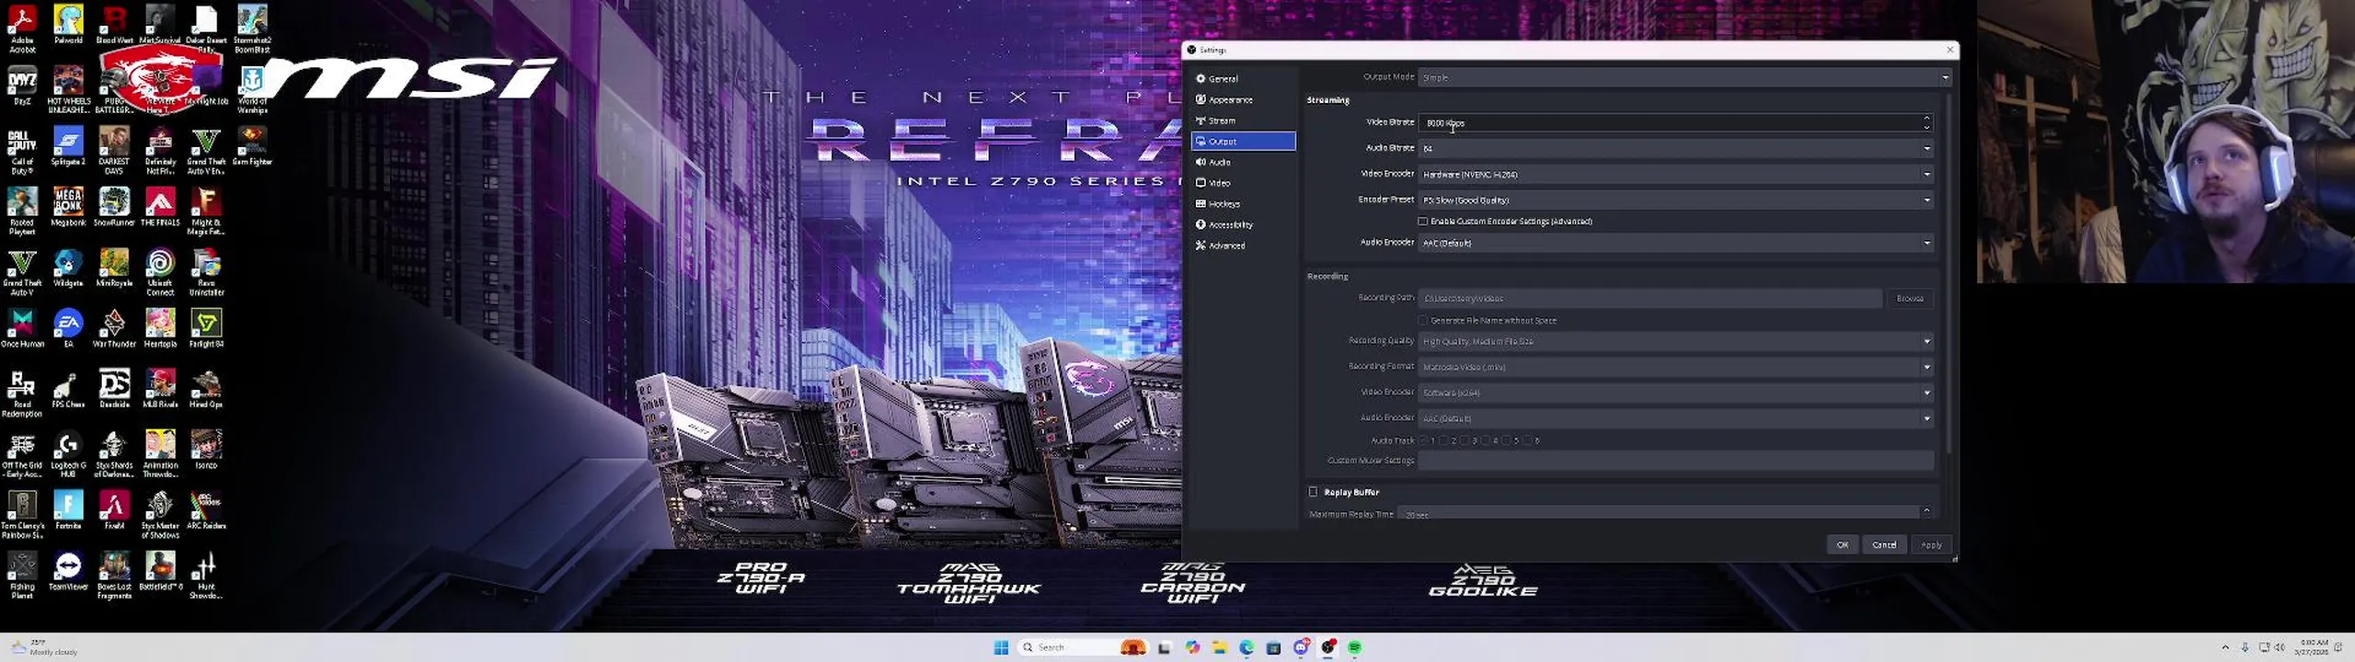This screenshot has width=2355, height=662.
Task: Open the Recording Quality dropdown
Action: pyautogui.click(x=1676, y=341)
